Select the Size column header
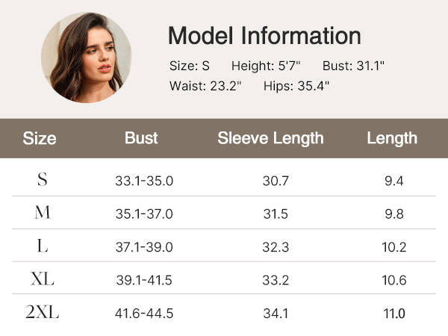This screenshot has height=336, width=448. (40, 138)
